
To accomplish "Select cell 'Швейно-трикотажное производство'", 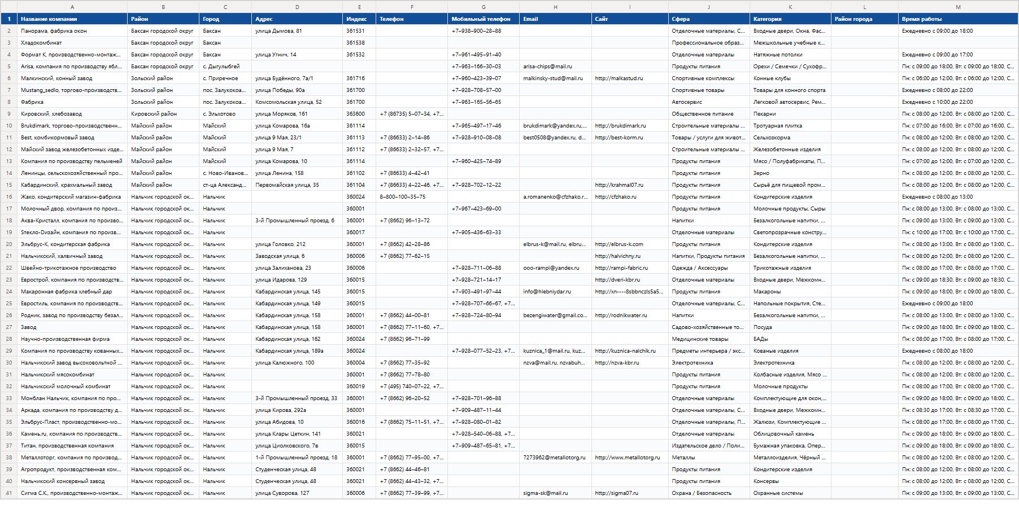I will coord(72,267).
